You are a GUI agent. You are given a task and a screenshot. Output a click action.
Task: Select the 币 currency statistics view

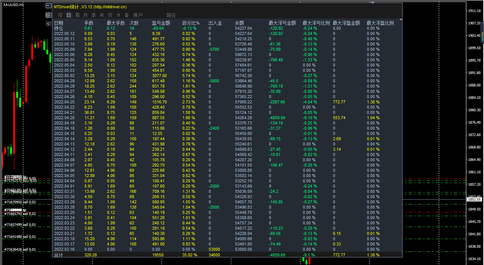[110, 15]
